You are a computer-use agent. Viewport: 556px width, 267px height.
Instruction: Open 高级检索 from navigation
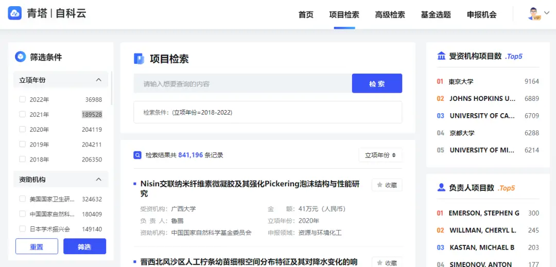pos(390,15)
